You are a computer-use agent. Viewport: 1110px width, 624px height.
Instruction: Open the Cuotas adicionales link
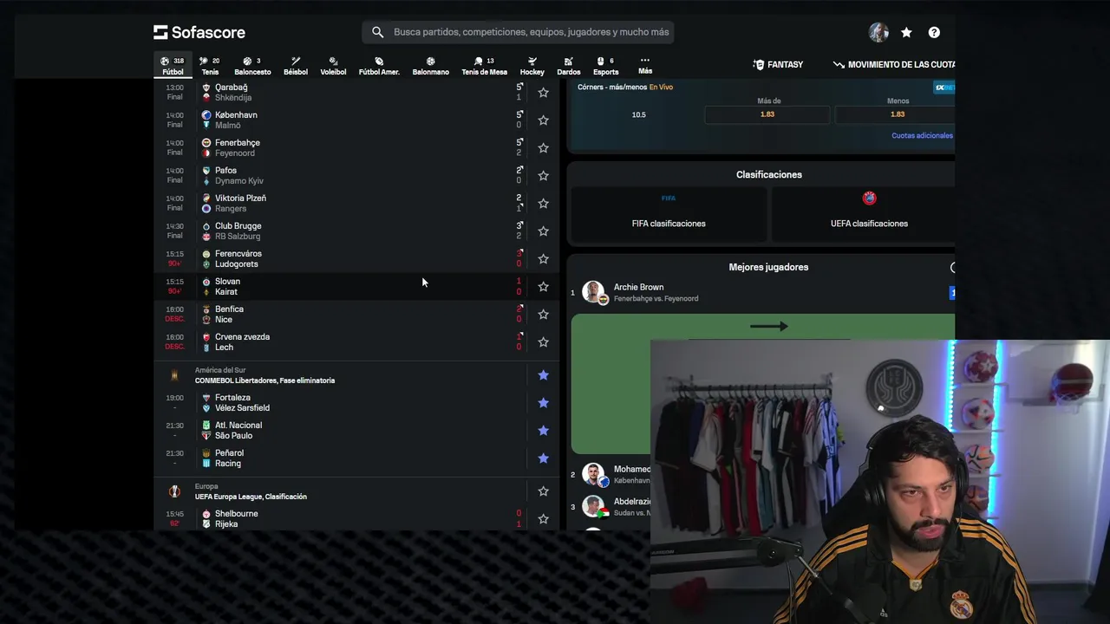(x=922, y=135)
